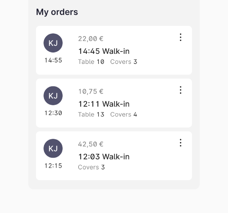Select the 22,00 € price label
Screen dimensions: 228x213
tap(91, 39)
